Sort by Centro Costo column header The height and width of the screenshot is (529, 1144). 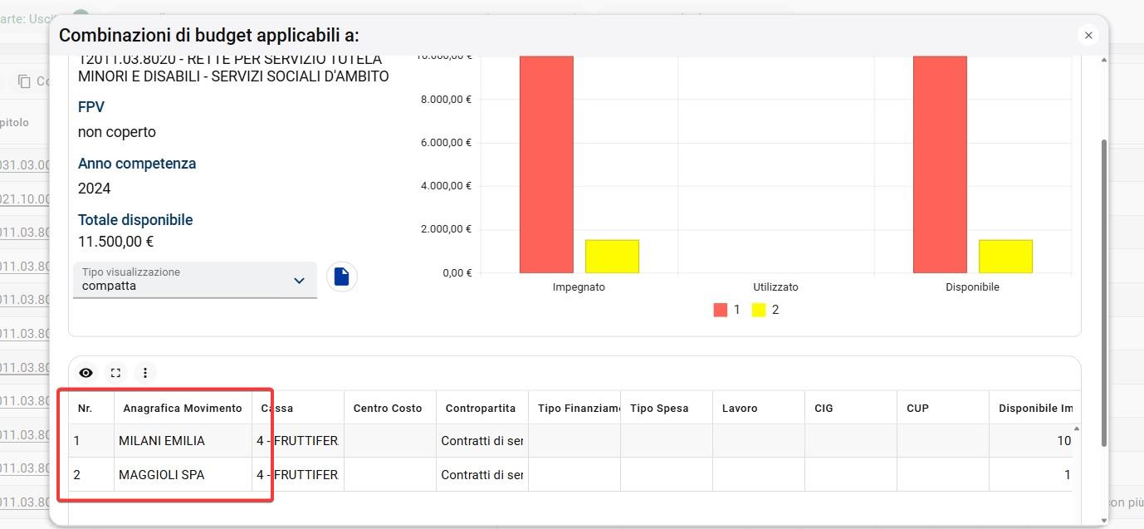coord(388,408)
